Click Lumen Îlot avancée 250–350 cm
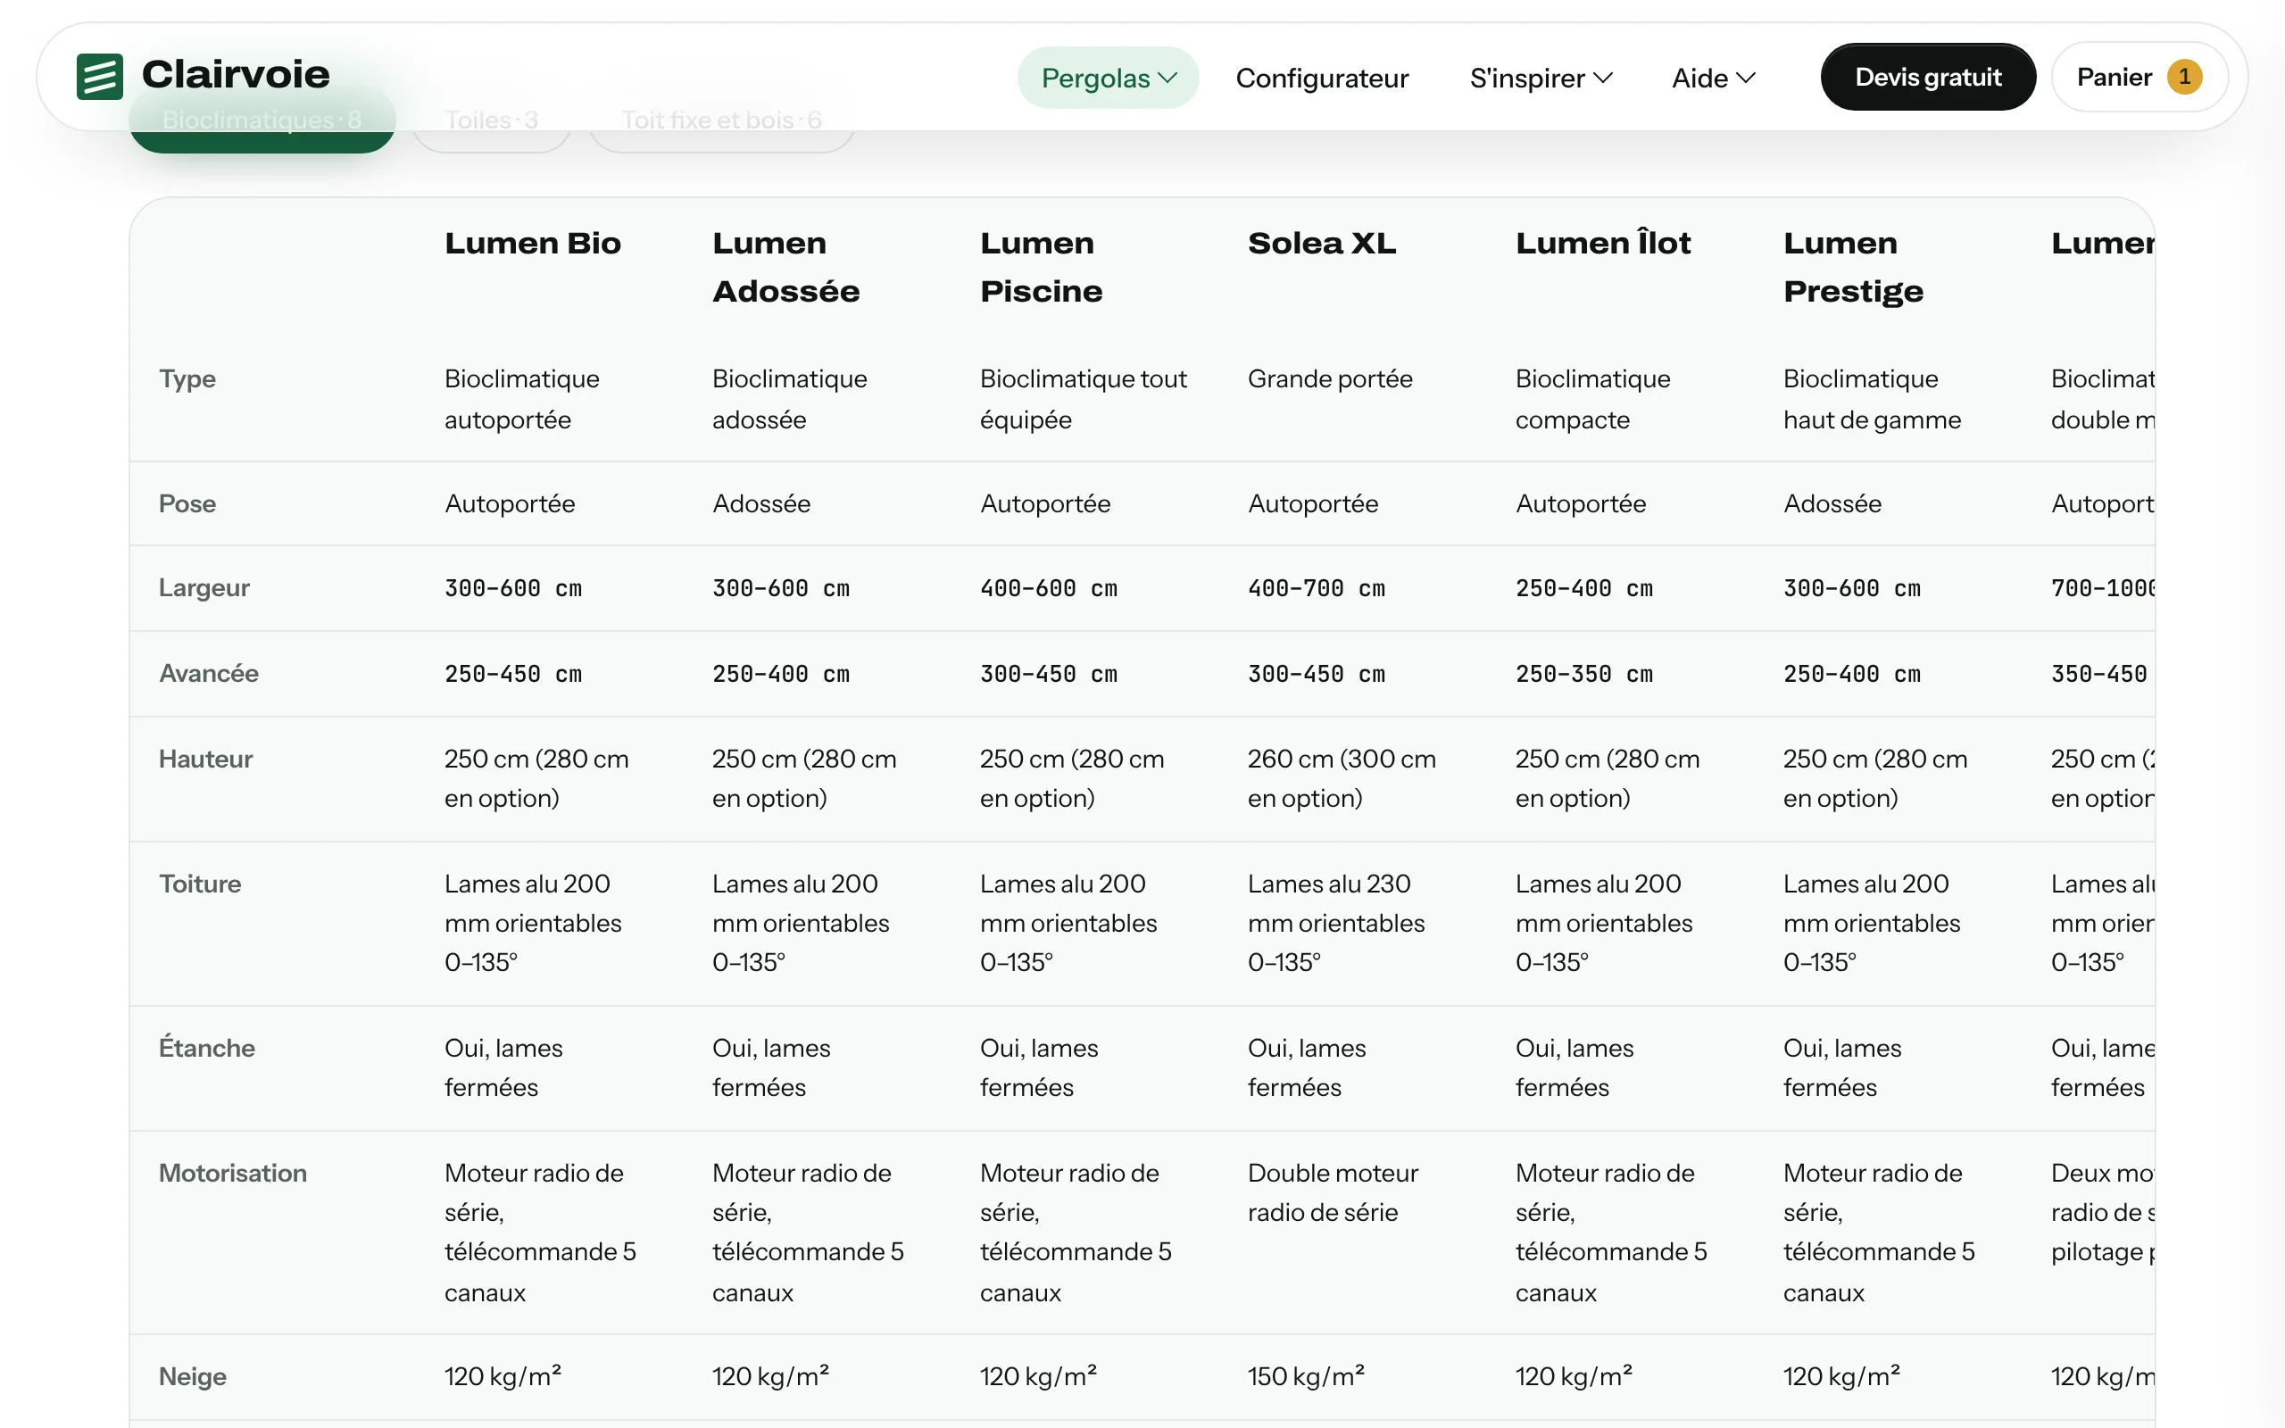Screen dimensions: 2285x1428 [1584, 675]
